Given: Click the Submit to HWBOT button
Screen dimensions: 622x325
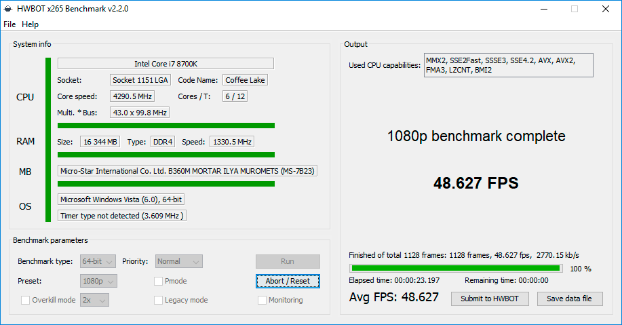Looking at the screenshot, I should 490,299.
